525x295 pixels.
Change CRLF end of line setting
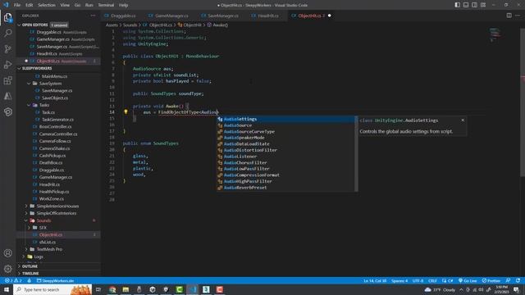click(x=432, y=280)
